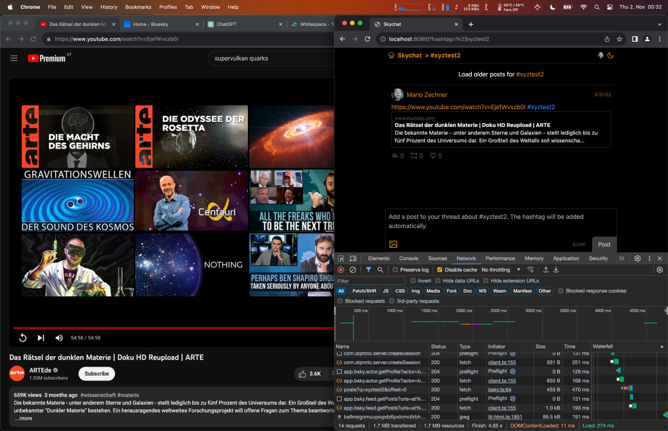
Task: Open the DevTools settings gear
Action: [638, 258]
